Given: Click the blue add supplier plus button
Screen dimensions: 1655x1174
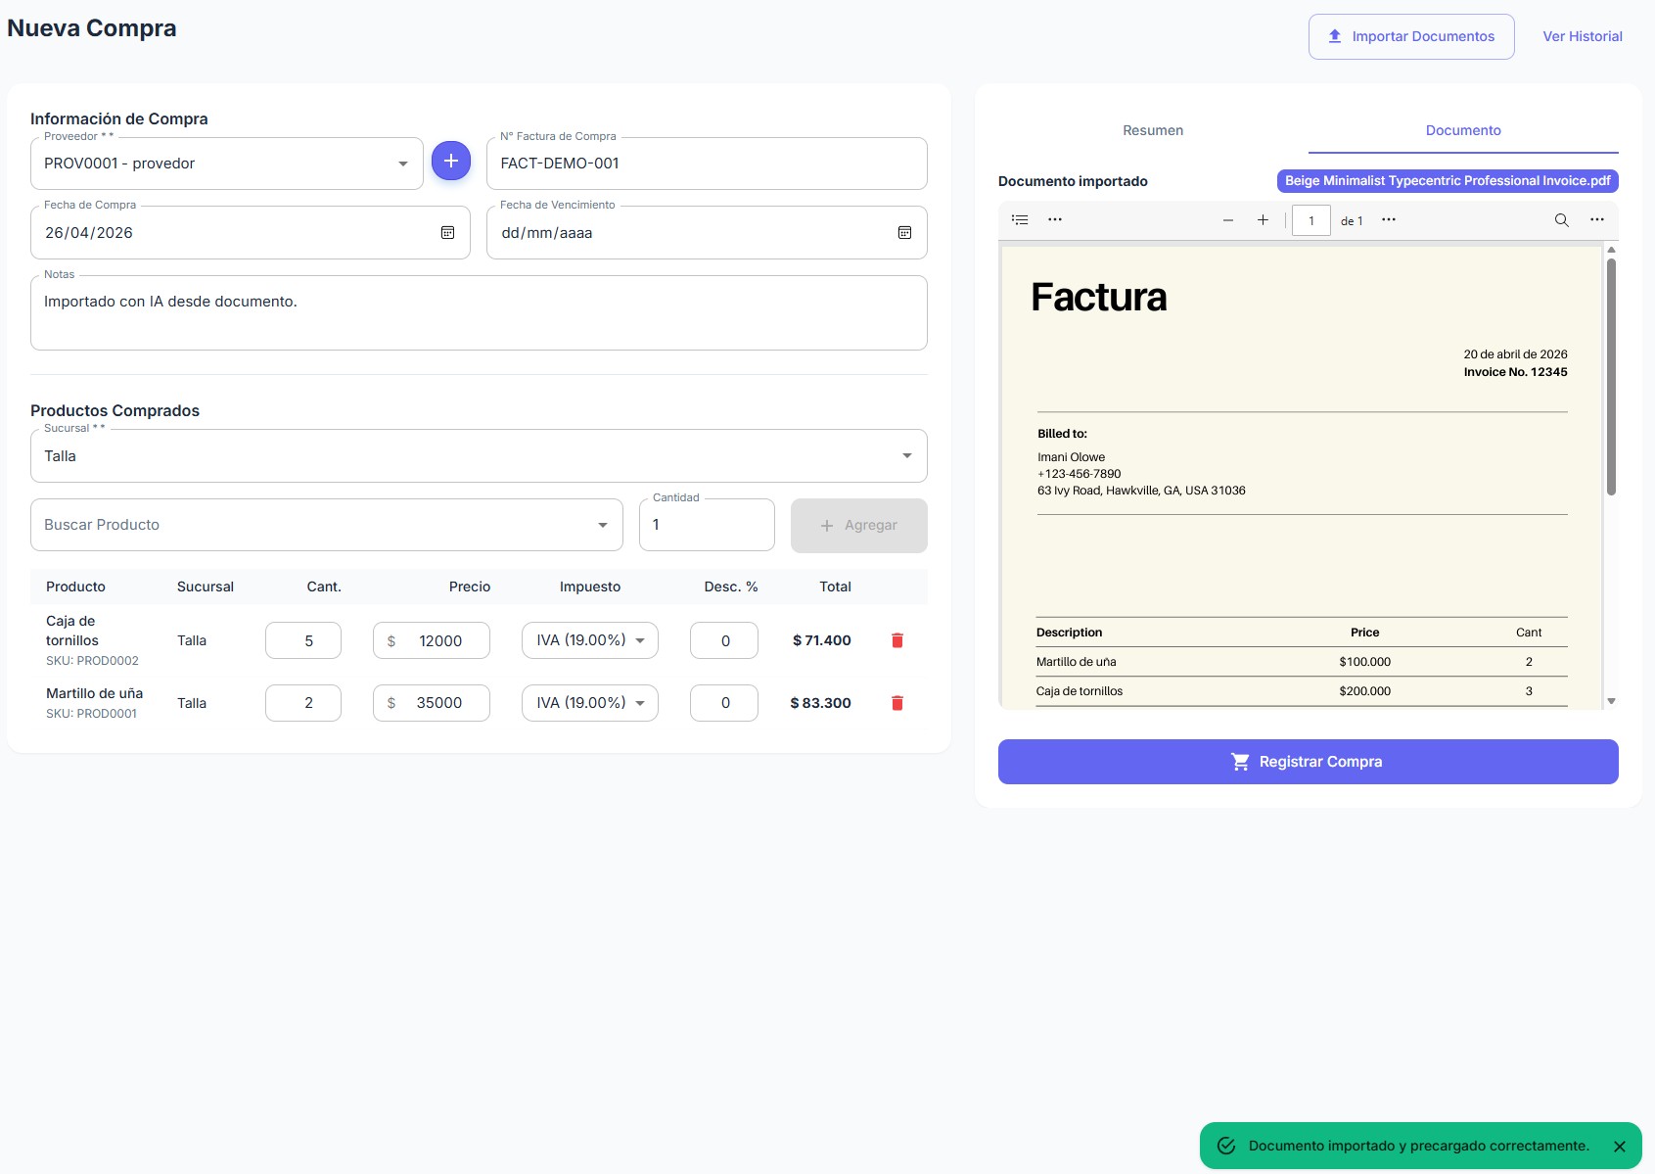Looking at the screenshot, I should coord(451,161).
